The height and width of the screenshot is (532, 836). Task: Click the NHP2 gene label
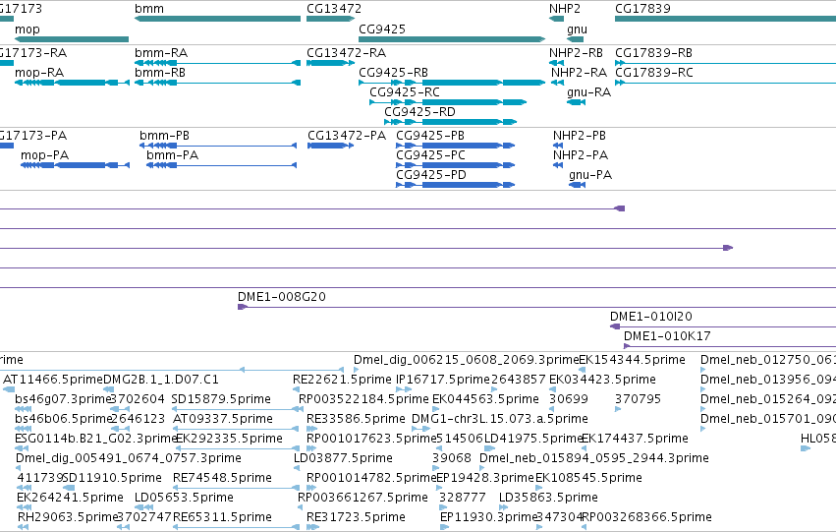[565, 9]
